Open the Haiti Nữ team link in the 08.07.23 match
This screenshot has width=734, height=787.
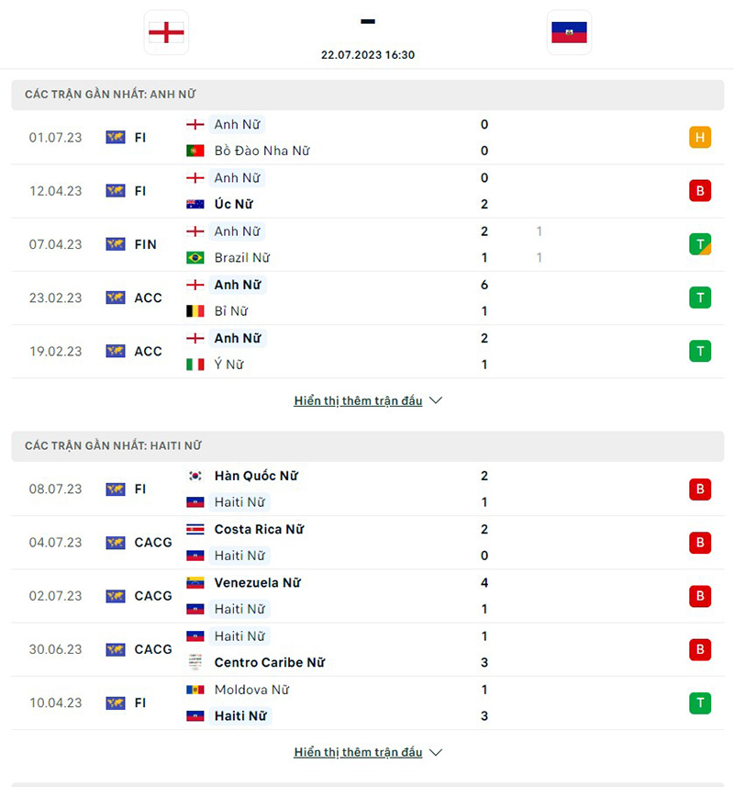240,502
